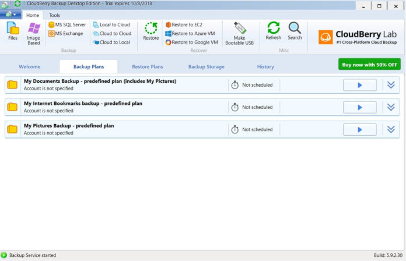Click the app icon in title bar
This screenshot has width=406, height=261.
[5, 5]
